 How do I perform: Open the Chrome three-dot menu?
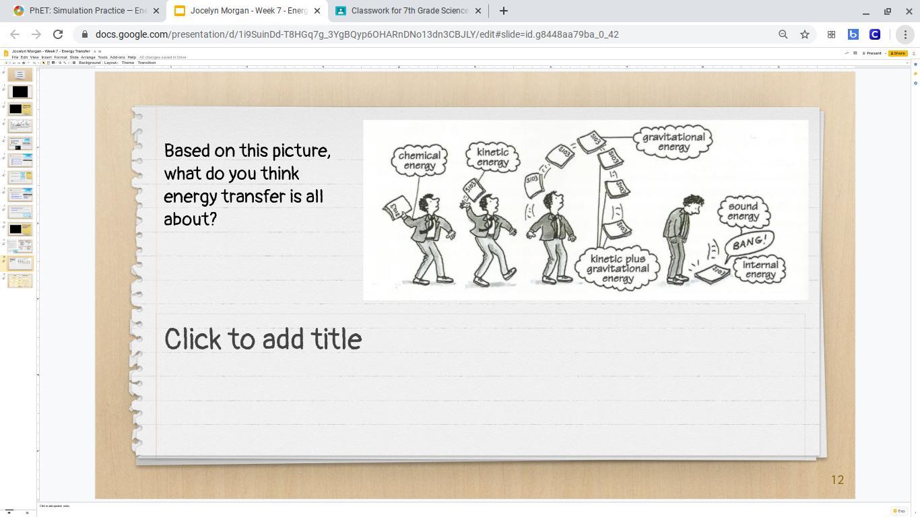[905, 34]
